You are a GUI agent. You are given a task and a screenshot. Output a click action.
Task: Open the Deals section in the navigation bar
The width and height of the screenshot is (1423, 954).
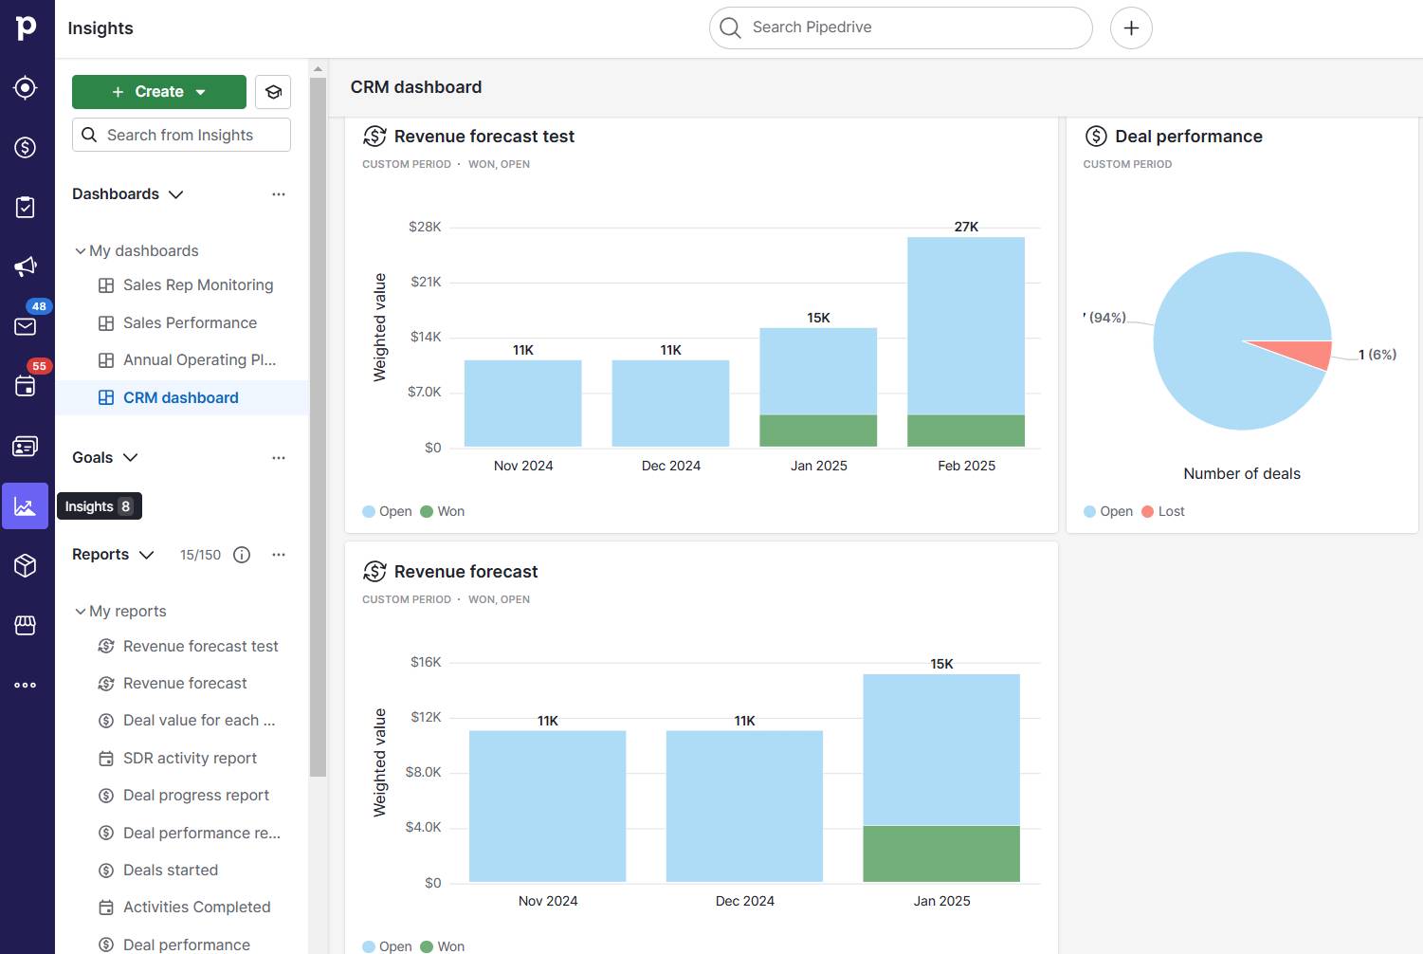pos(26,147)
